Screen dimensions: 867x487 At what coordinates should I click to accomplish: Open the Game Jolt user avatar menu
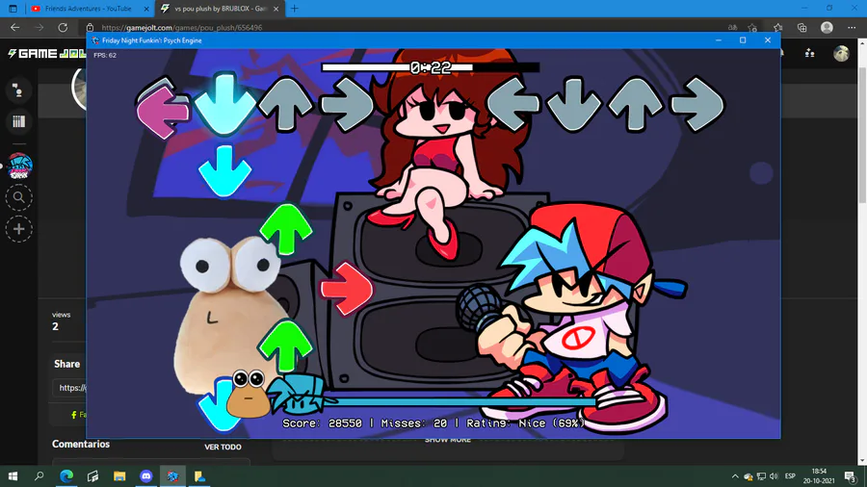click(x=841, y=53)
